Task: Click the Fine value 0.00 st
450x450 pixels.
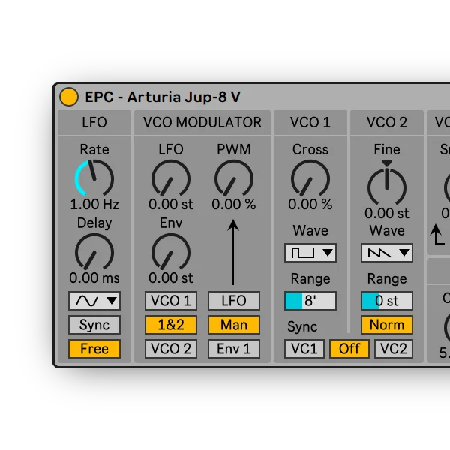Action: click(x=387, y=213)
